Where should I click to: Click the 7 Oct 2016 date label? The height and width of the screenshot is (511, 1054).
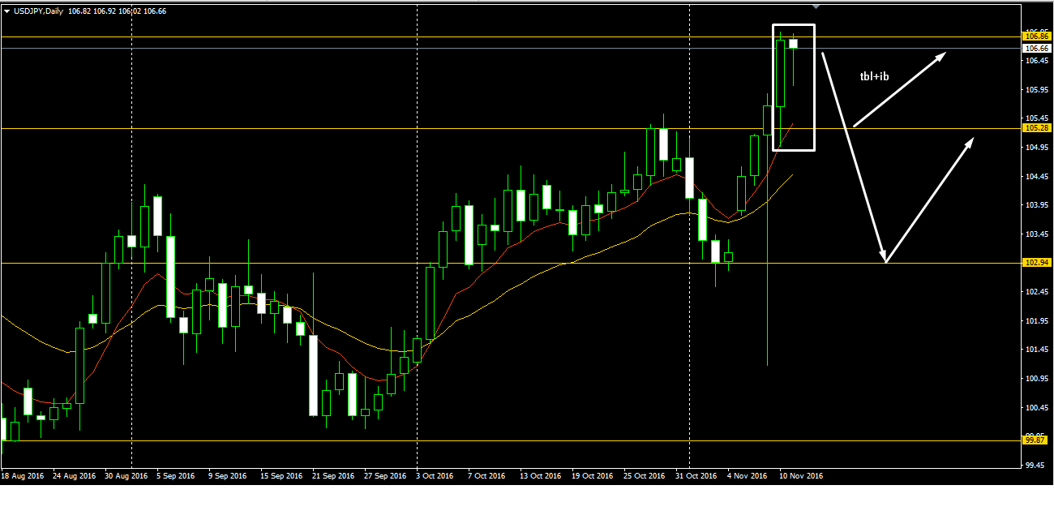coord(487,476)
